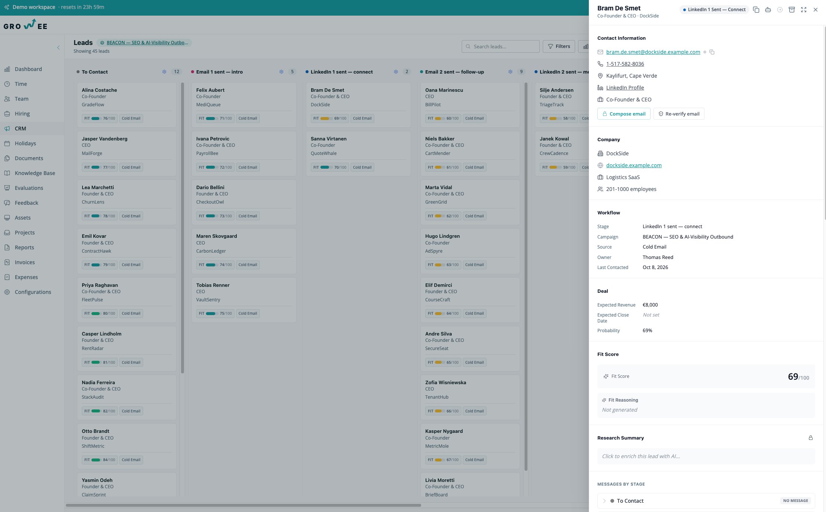Copy lead details with the duplicate icon
Image resolution: width=826 pixels, height=512 pixels.
click(756, 10)
